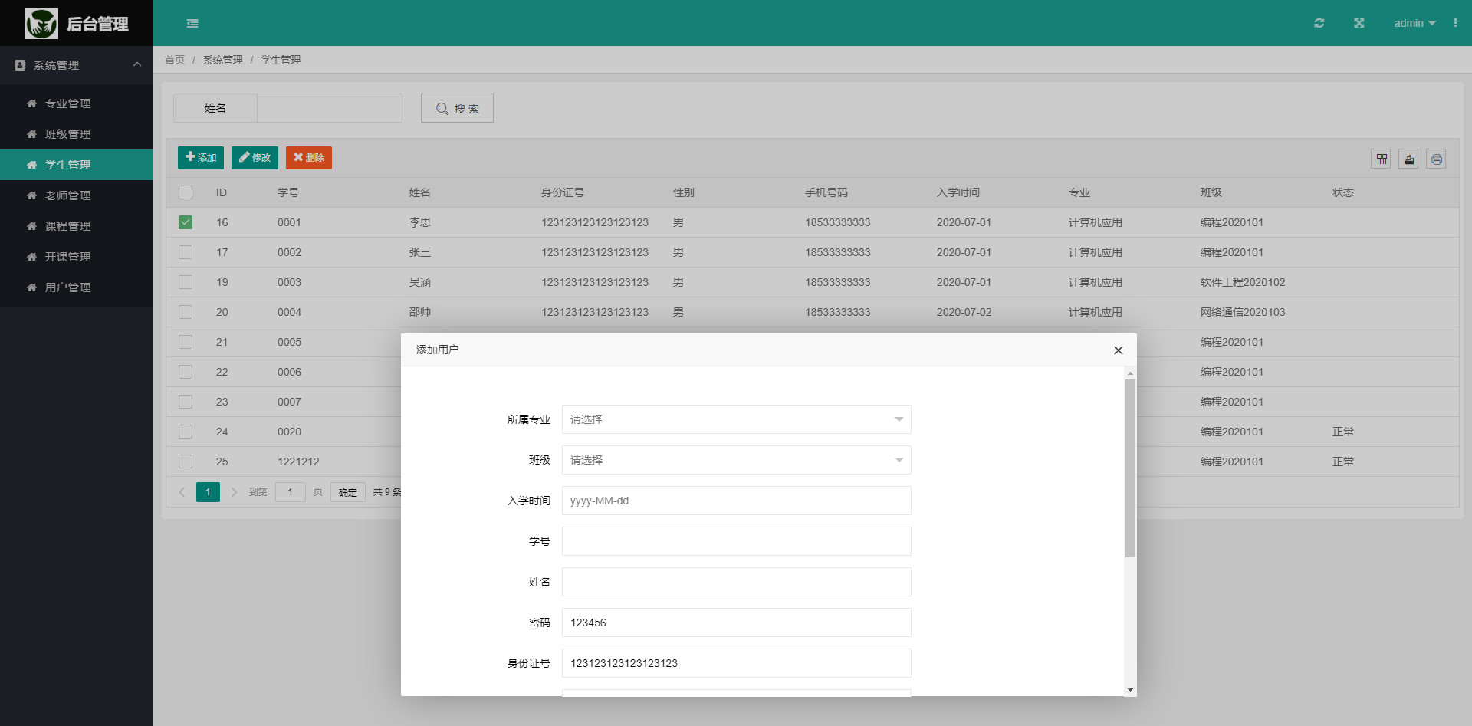Open the 班级 dropdown in the dialog
This screenshot has height=726, width=1472.
point(735,460)
